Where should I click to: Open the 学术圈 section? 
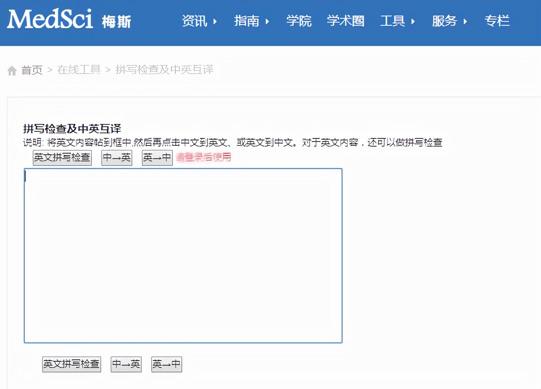pyautogui.click(x=345, y=21)
